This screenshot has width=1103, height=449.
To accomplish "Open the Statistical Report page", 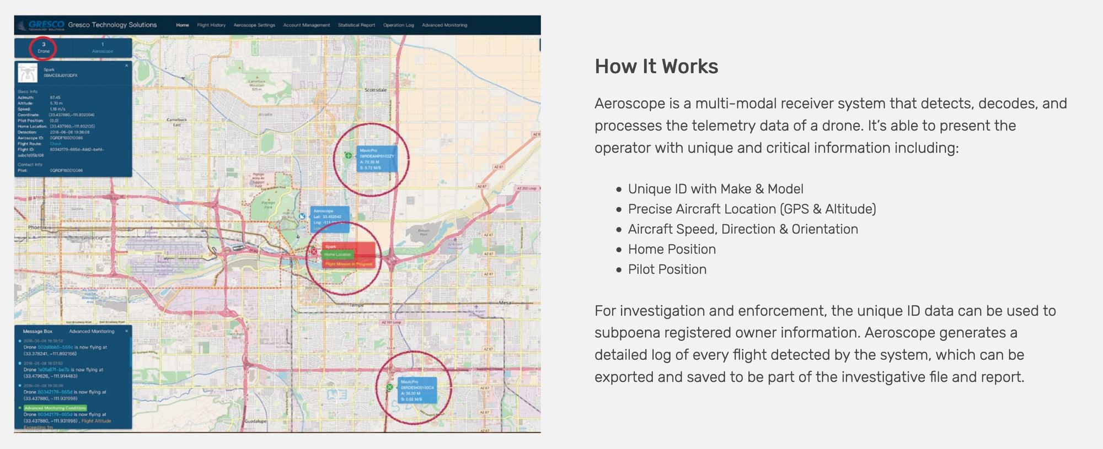I will [356, 25].
